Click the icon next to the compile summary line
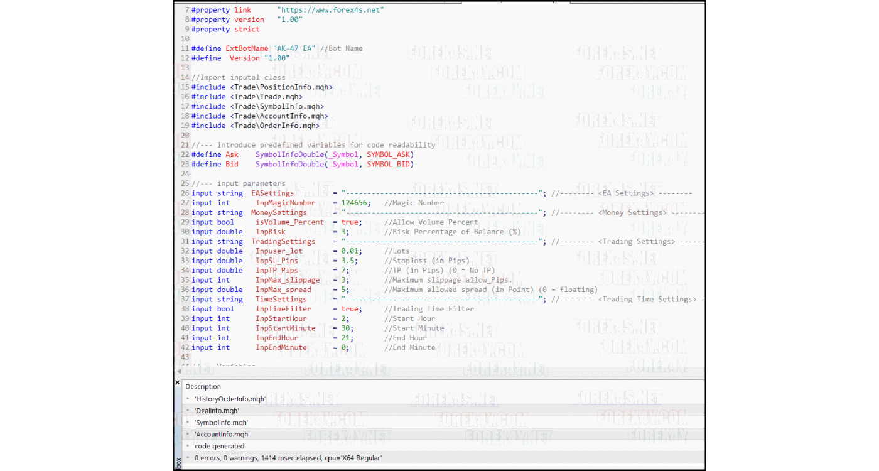The image size is (879, 471). coord(186,458)
